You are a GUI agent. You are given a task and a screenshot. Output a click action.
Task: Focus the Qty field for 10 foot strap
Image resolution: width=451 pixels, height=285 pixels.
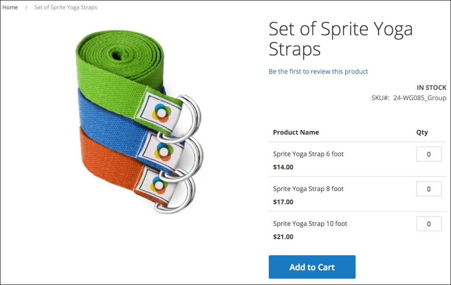pos(428,224)
